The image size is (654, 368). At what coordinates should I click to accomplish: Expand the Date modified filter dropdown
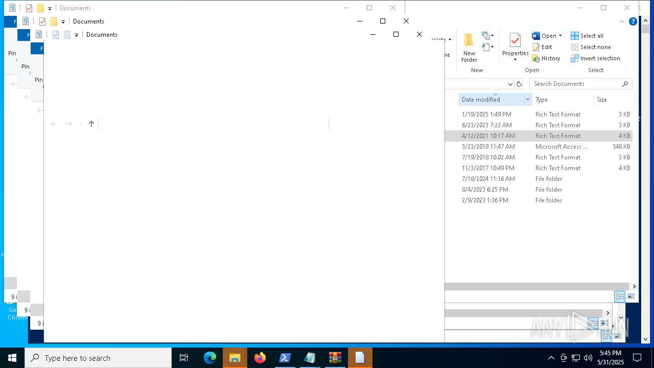click(528, 100)
